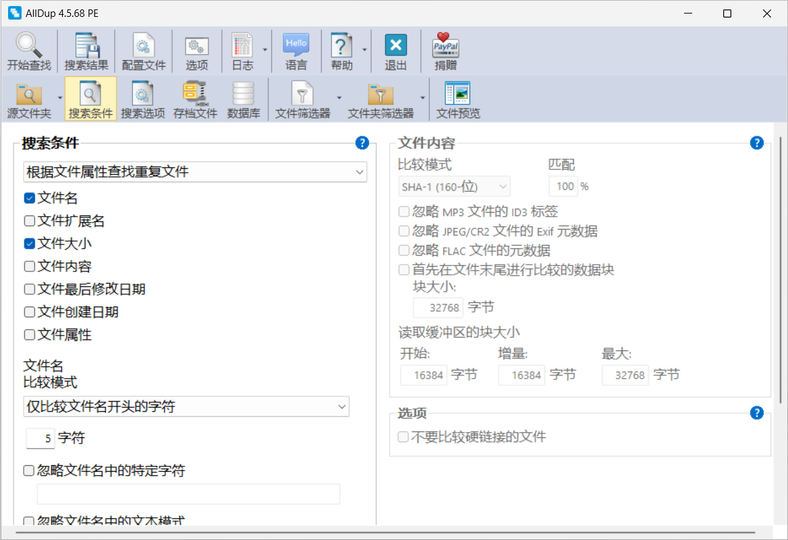Uncheck the 文件名 checkbox

(x=30, y=198)
